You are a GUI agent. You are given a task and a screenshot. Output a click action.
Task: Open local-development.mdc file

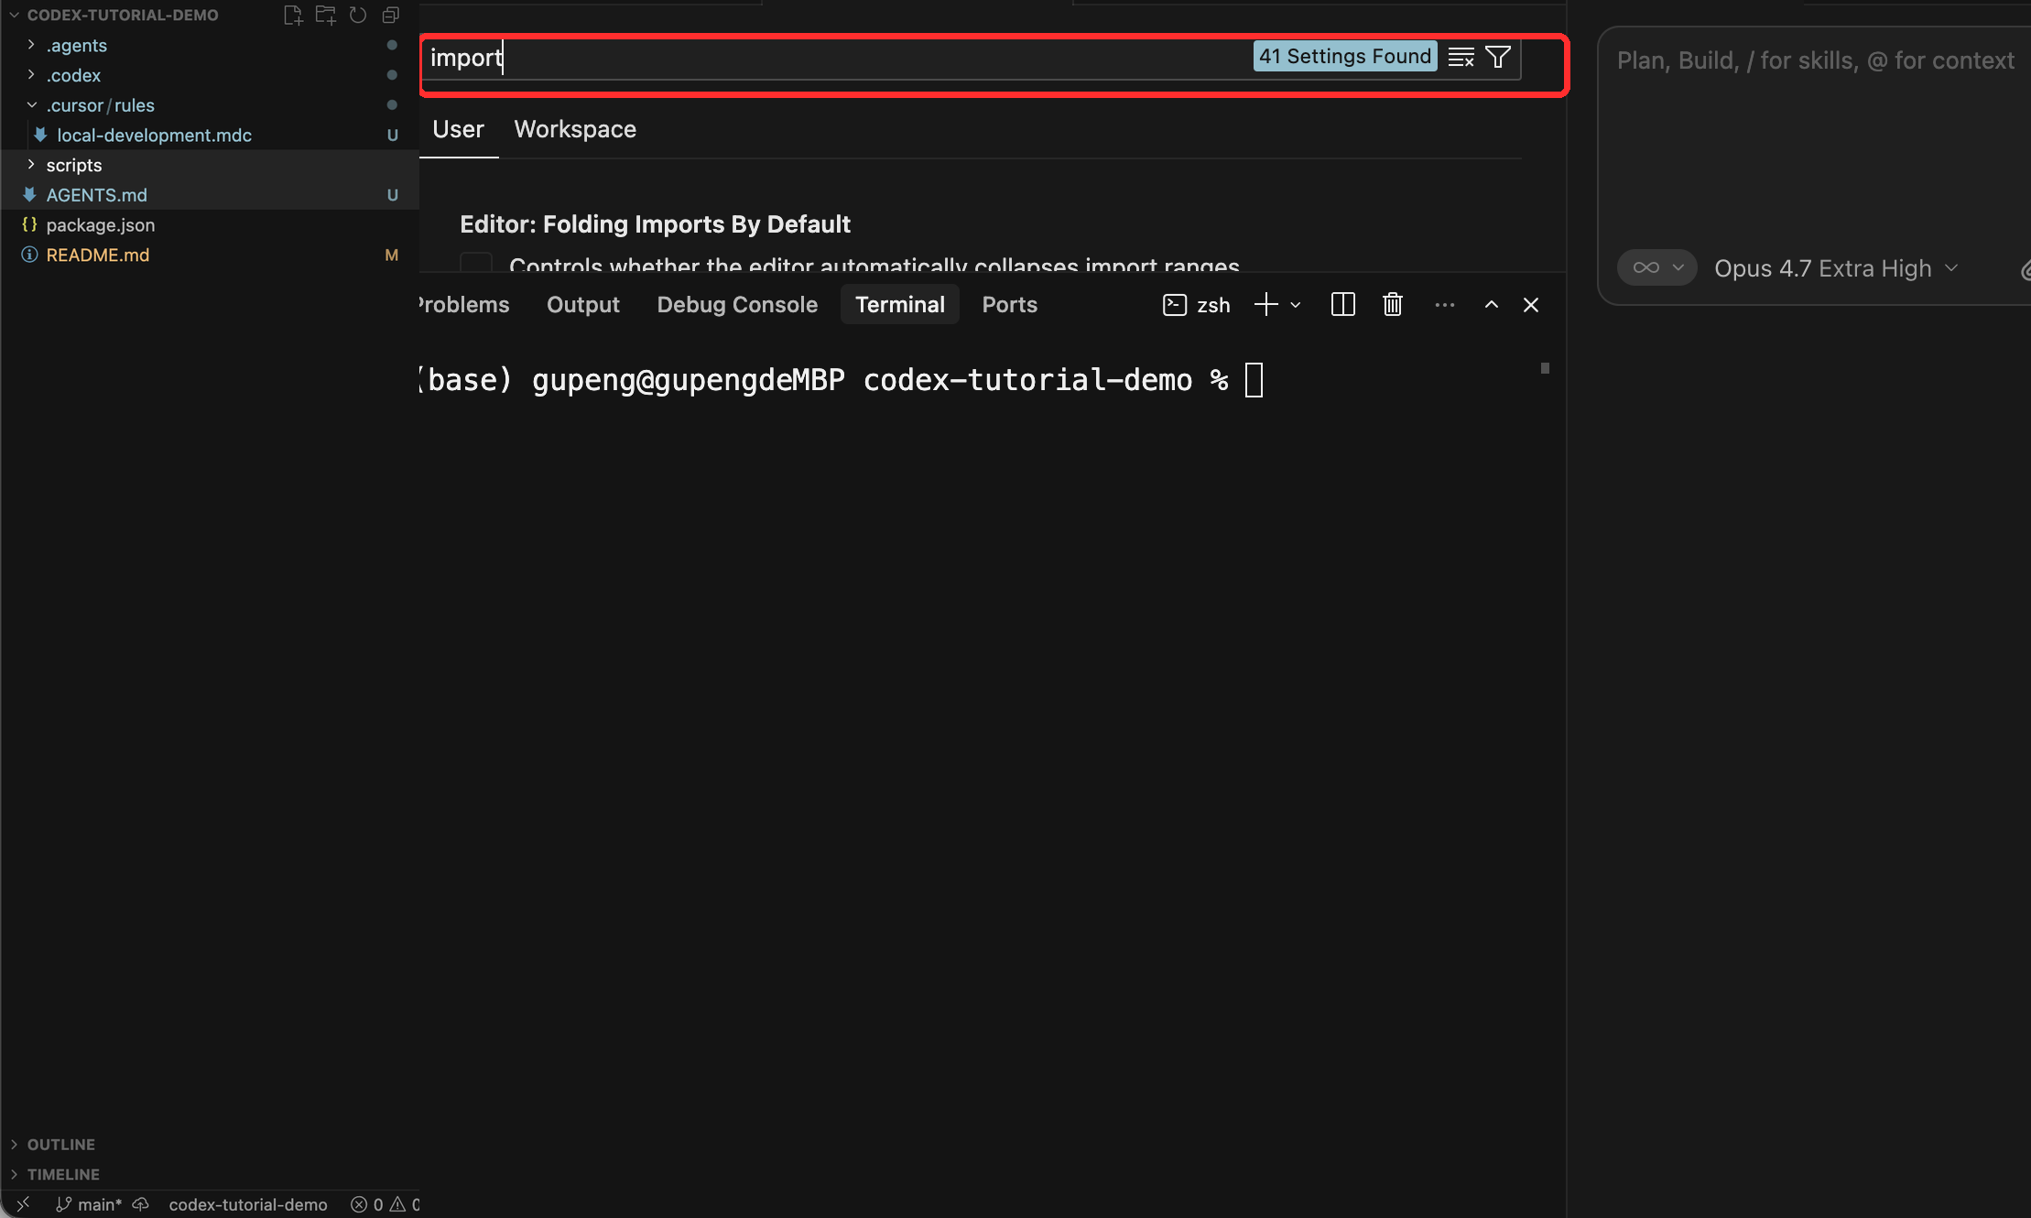tap(210, 135)
